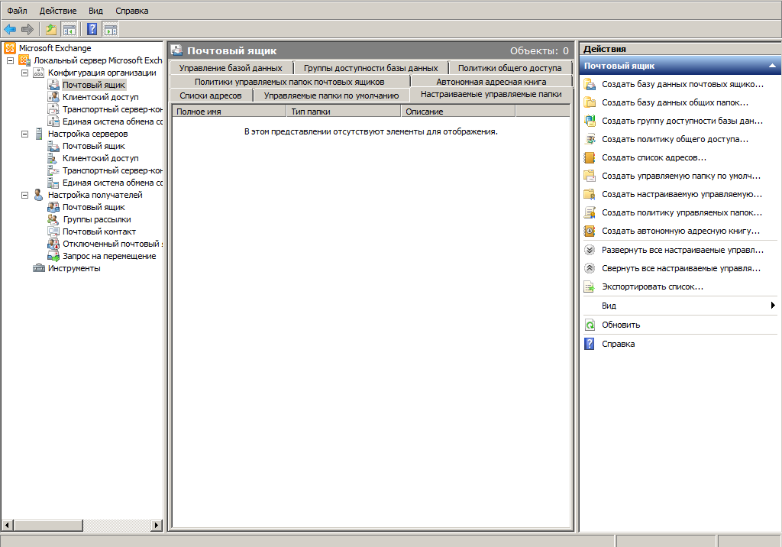Switch to Управление базой данных tab
The height and width of the screenshot is (547, 782).
click(x=231, y=69)
